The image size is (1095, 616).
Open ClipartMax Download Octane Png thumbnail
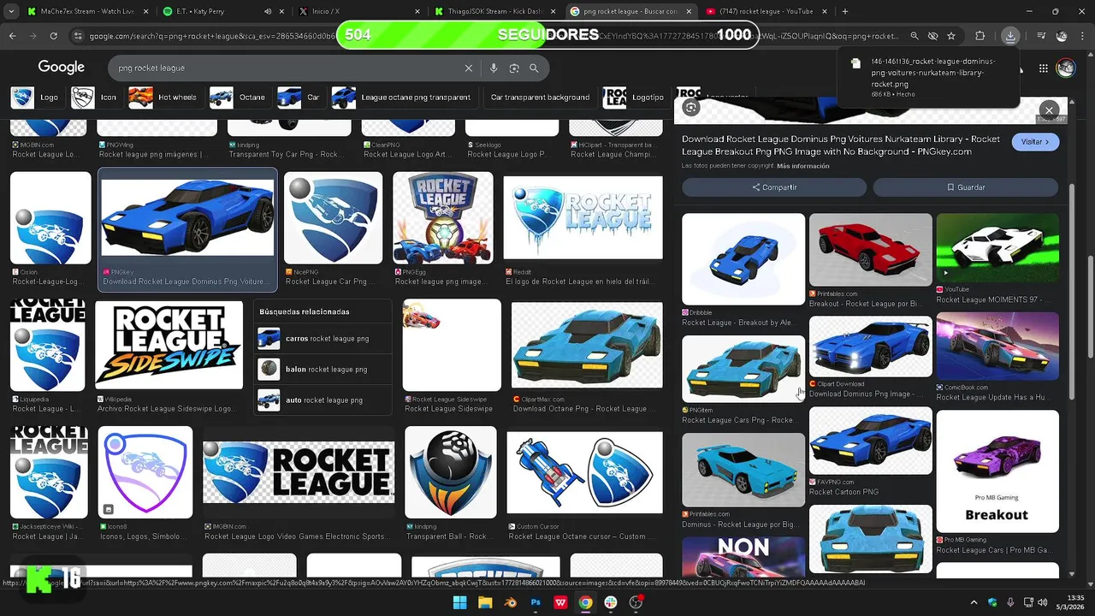tap(587, 345)
